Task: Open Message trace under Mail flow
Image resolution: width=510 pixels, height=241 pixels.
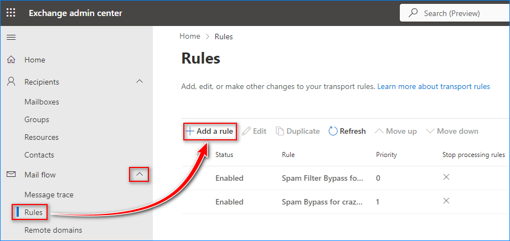Action: point(49,195)
